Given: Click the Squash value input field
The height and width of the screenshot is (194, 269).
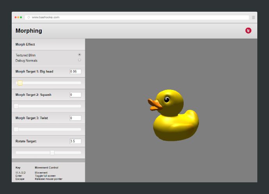Looking at the screenshot, I should 75,95.
